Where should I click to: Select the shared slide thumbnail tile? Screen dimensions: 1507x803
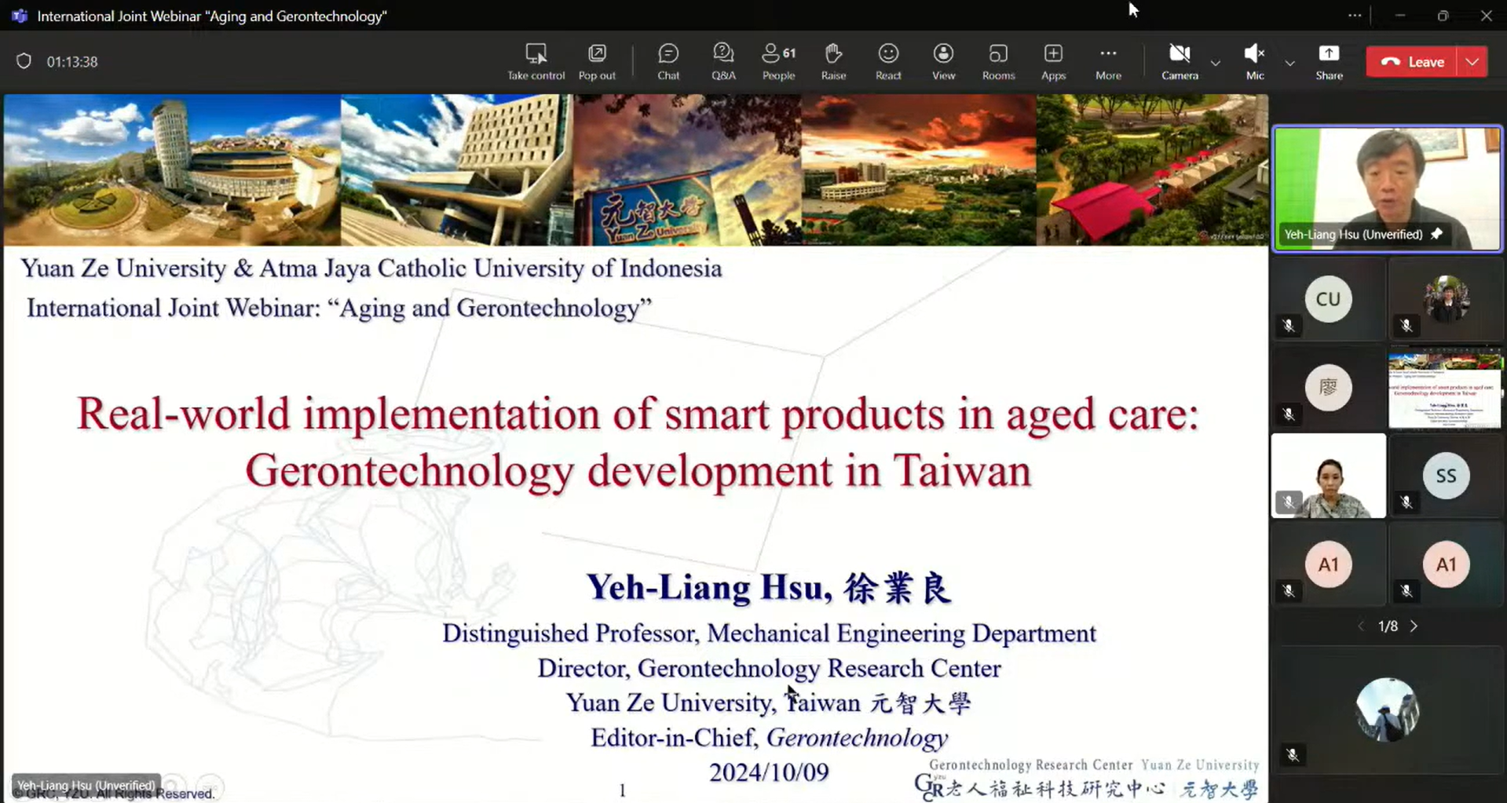click(1445, 389)
